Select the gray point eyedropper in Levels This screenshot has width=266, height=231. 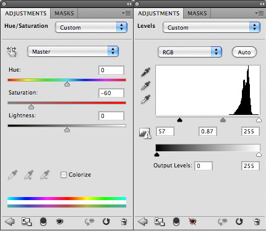146,85
